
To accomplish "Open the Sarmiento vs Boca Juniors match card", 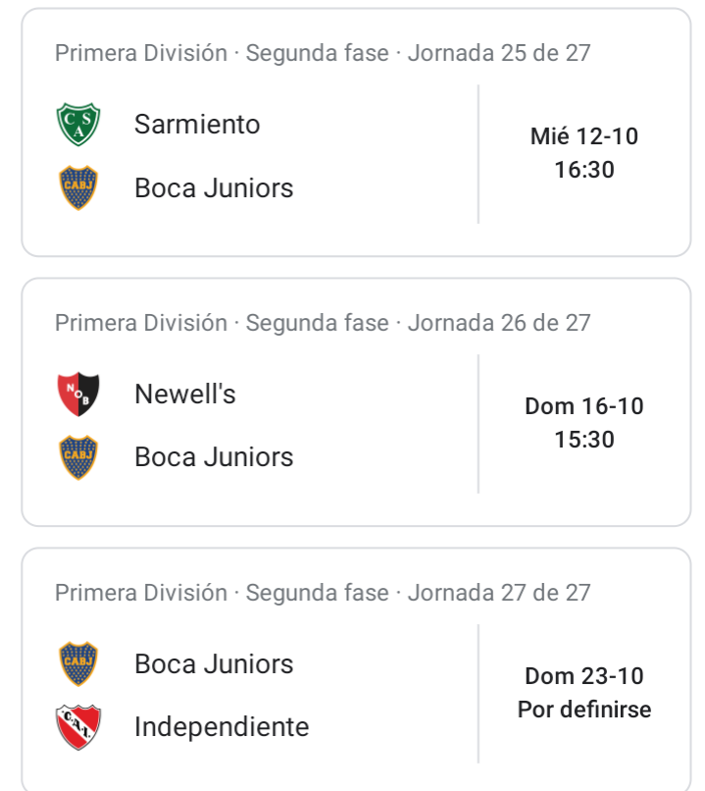I will pos(356,132).
